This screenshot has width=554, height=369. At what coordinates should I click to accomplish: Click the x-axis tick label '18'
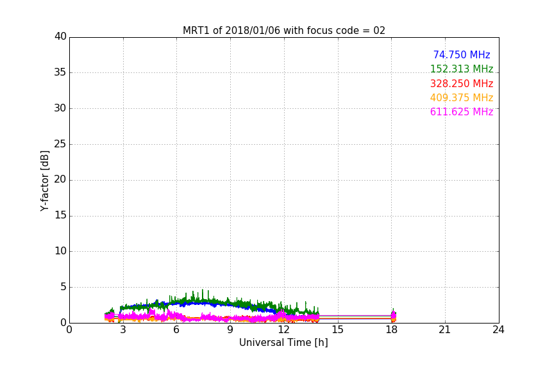tap(392, 330)
